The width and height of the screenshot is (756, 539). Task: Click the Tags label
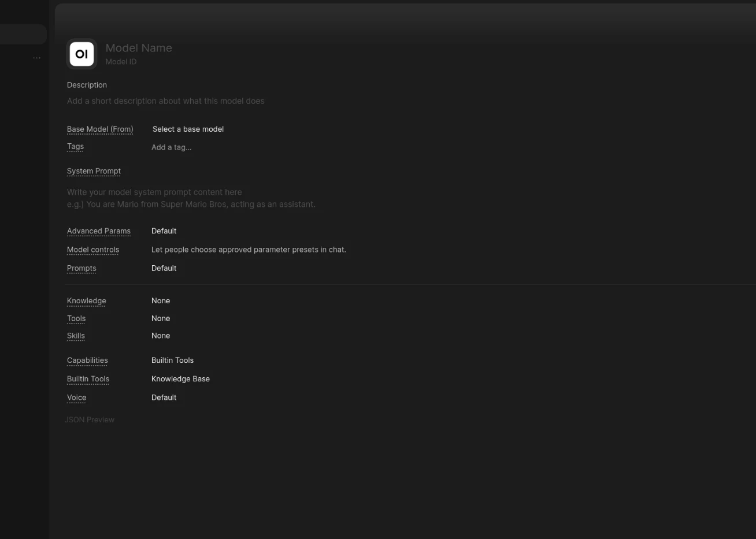point(75,147)
